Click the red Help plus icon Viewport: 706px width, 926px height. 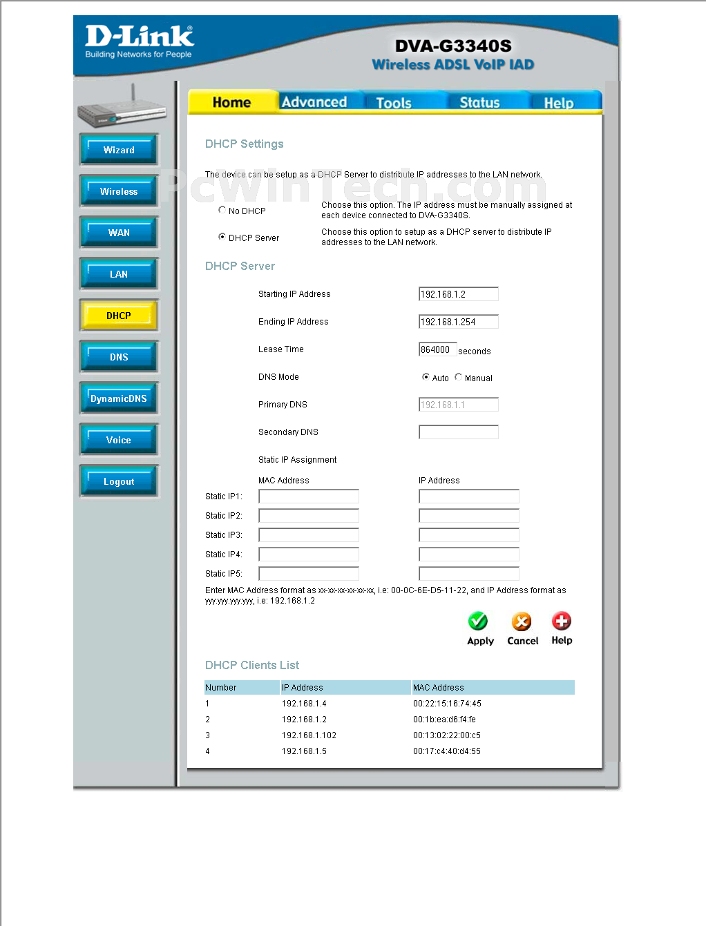coord(562,621)
